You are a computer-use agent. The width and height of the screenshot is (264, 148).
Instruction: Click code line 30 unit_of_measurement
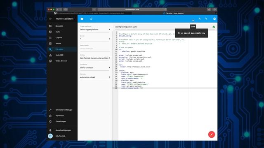[x=132, y=88]
